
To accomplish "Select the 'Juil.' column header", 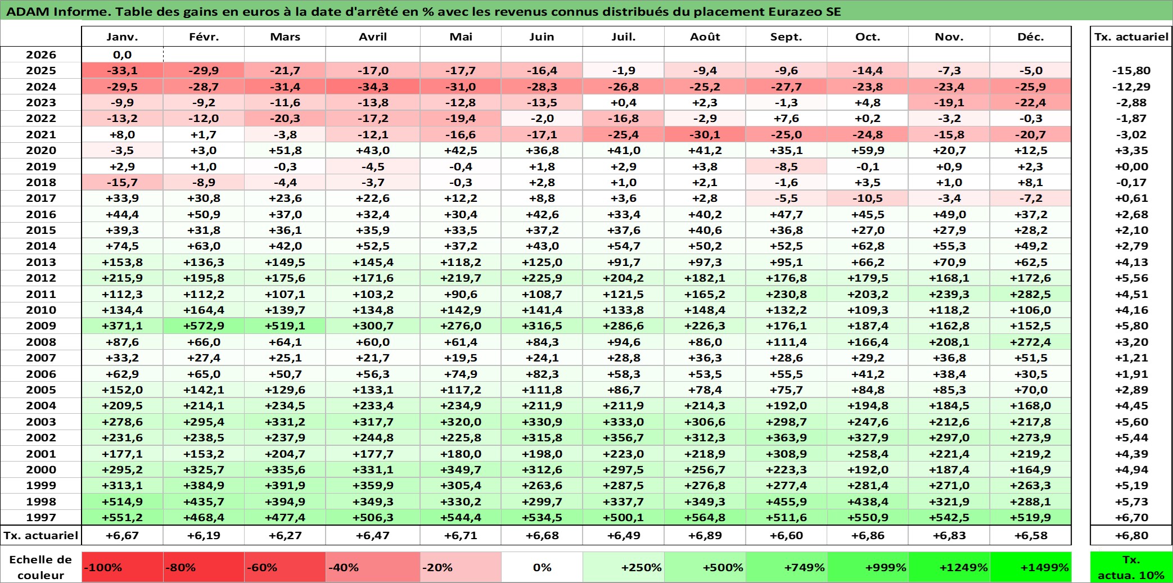I will [624, 37].
